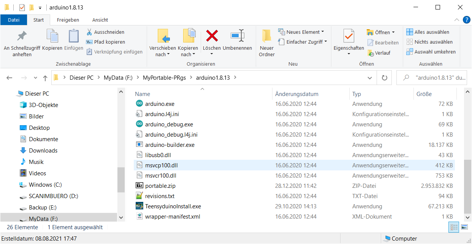Click Pfad kopieren
472x244 pixels.
[105, 42]
